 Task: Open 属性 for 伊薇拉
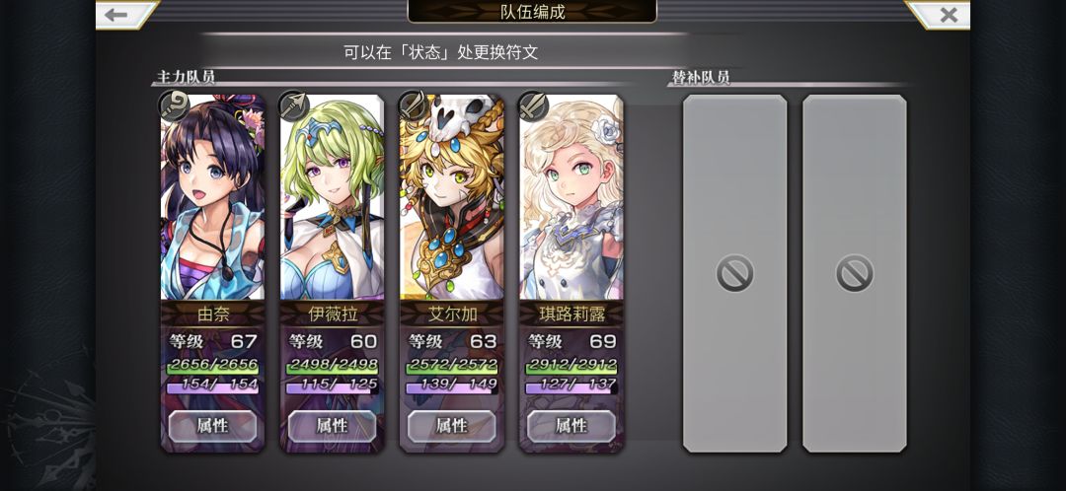(333, 426)
